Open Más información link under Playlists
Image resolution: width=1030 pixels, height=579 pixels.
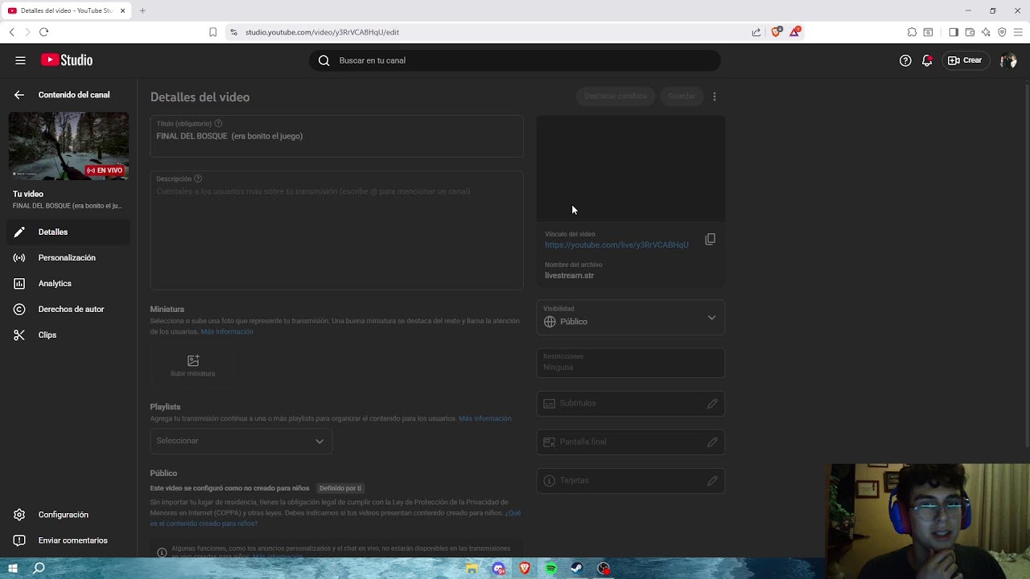click(x=484, y=418)
